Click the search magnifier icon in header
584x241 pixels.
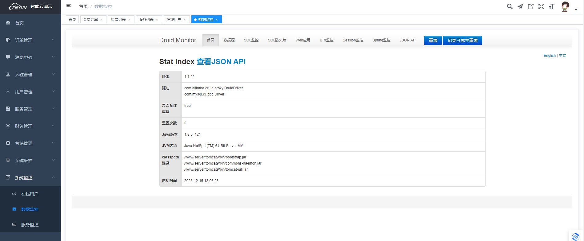pyautogui.click(x=510, y=6)
